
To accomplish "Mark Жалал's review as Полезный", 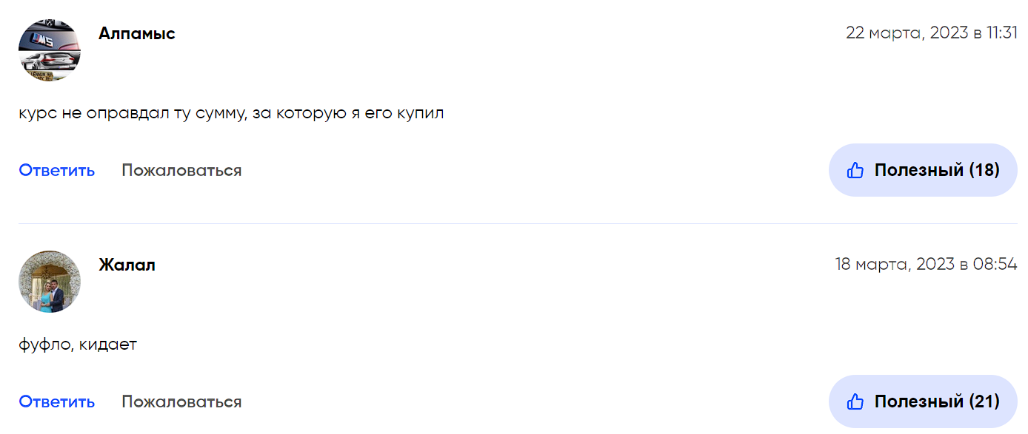I will click(923, 401).
